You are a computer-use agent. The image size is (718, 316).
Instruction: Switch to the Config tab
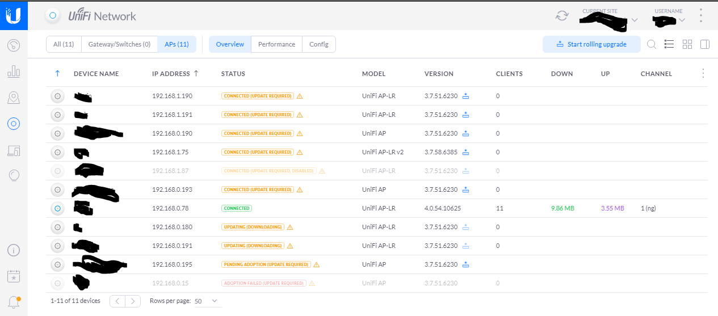(319, 44)
